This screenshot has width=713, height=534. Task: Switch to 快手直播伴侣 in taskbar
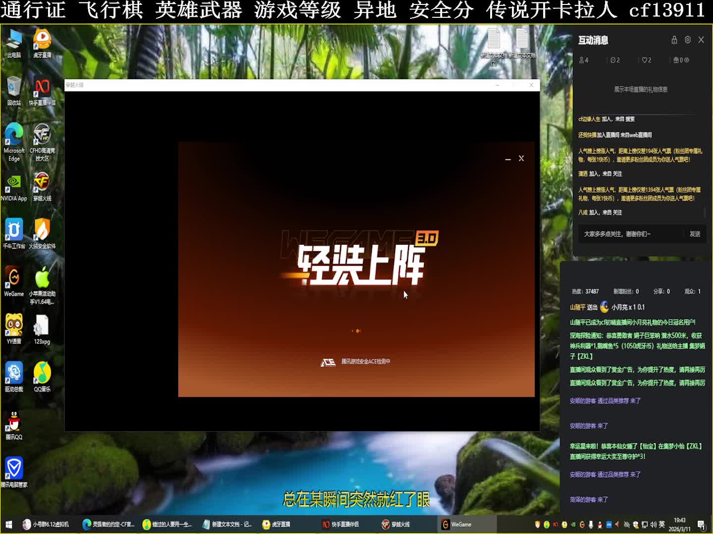point(341,525)
